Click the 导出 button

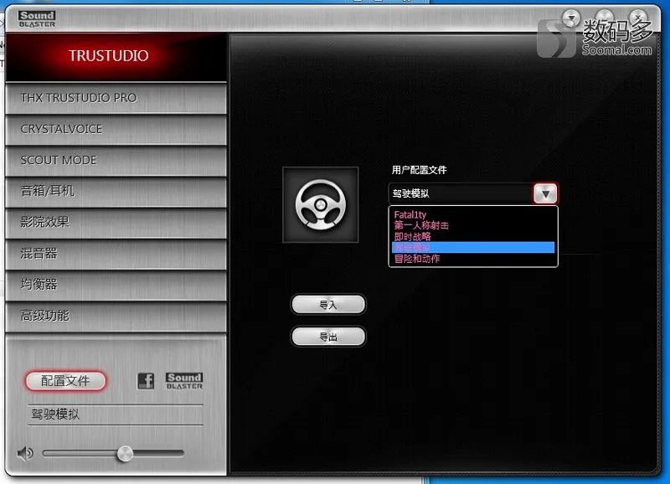(328, 337)
